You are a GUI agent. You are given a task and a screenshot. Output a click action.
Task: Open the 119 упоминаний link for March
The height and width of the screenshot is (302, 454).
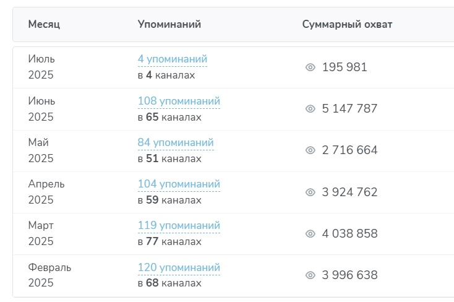click(x=179, y=225)
